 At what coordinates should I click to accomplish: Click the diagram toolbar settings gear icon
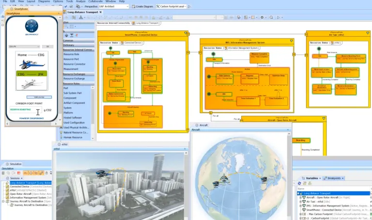click(x=262, y=17)
